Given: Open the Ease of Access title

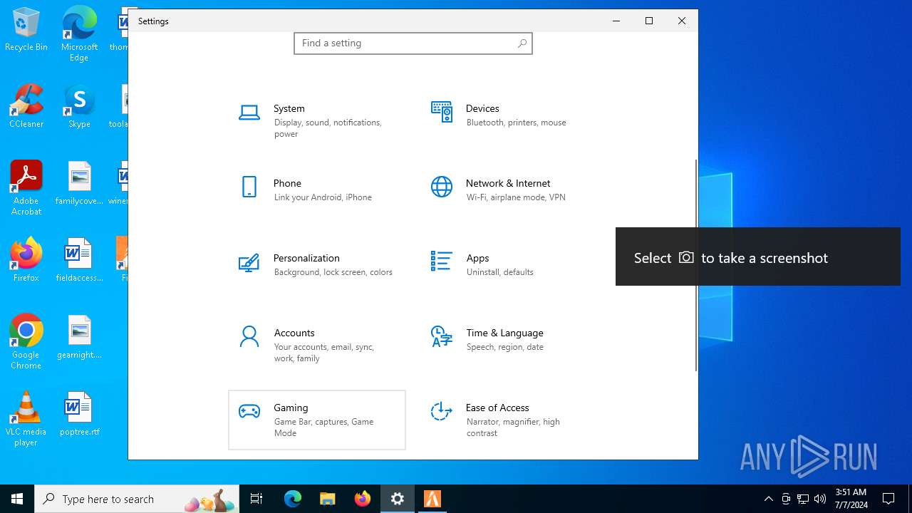Looking at the screenshot, I should [497, 408].
